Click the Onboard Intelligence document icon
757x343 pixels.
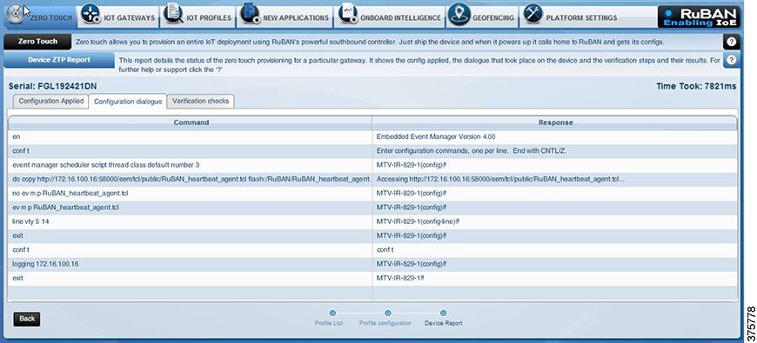(347, 14)
